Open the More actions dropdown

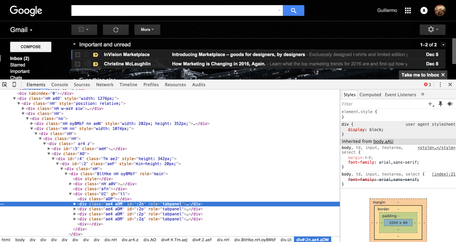pyautogui.click(x=147, y=30)
